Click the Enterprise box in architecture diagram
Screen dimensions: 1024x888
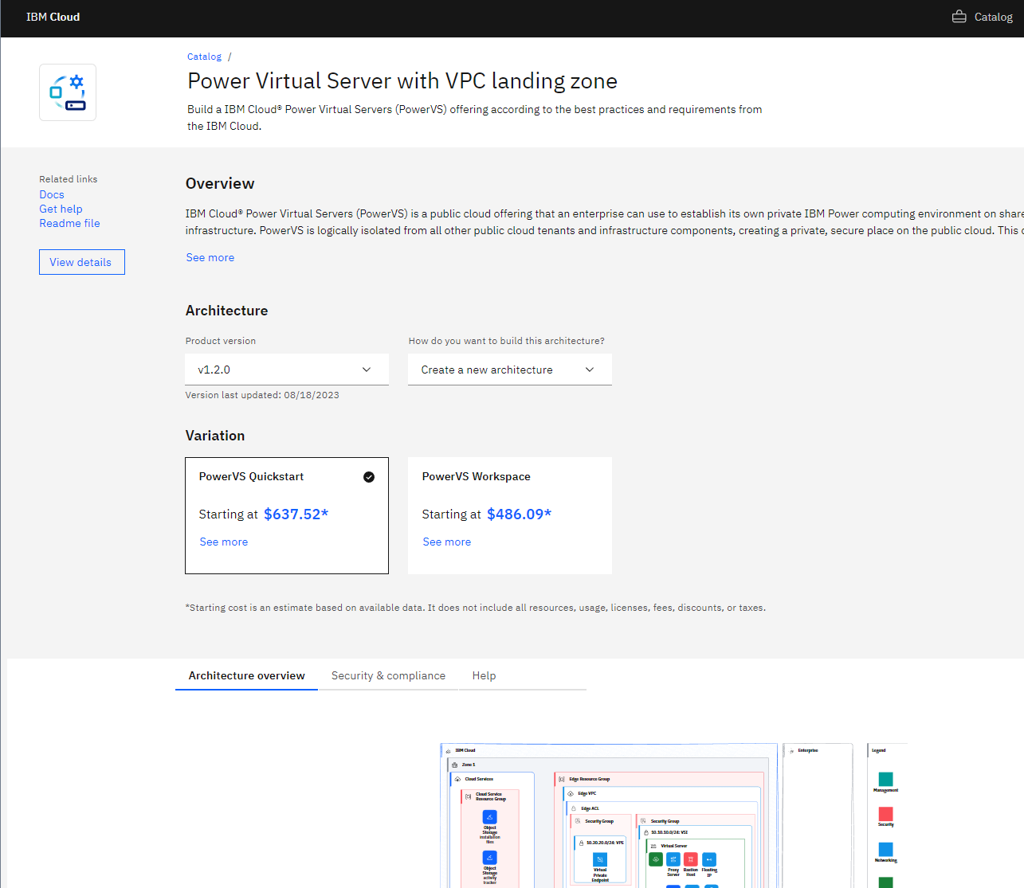coord(818,816)
